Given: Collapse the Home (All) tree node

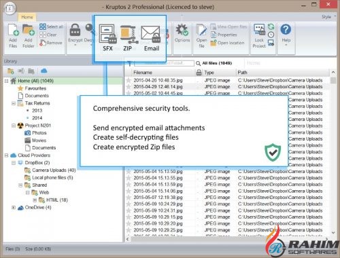Looking at the screenshot, I should pyautogui.click(x=6, y=81).
